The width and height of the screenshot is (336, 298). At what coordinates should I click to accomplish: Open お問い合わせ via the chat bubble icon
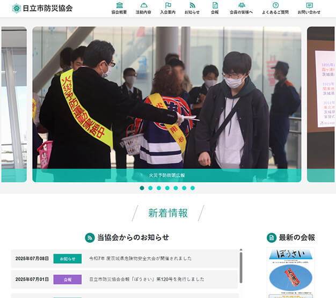tap(309, 5)
